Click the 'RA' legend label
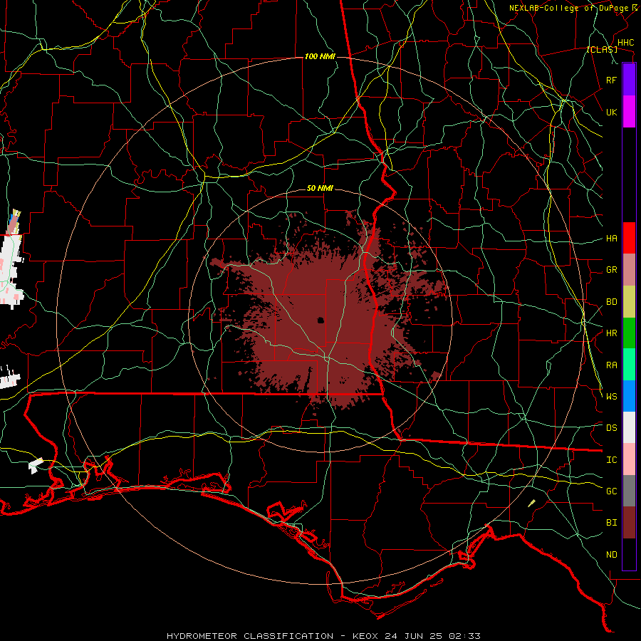 pyautogui.click(x=611, y=365)
